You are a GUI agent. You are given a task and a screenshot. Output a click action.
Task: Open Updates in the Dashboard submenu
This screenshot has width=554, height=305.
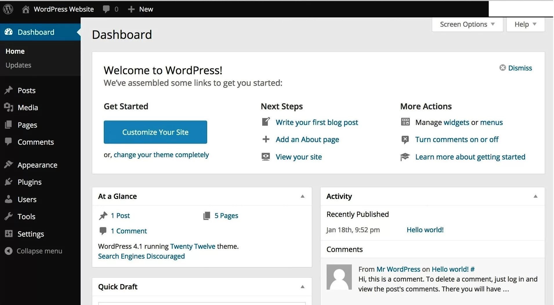click(18, 65)
